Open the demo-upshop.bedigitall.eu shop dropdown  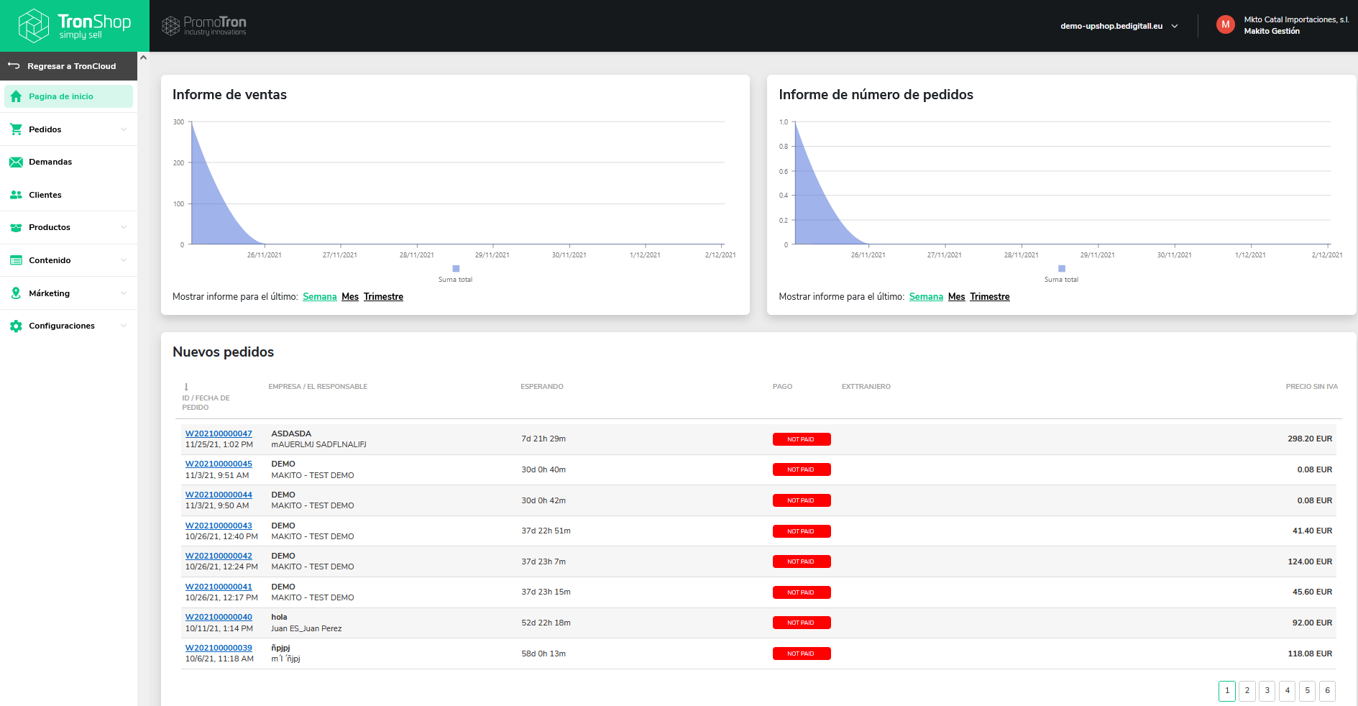click(x=1119, y=26)
